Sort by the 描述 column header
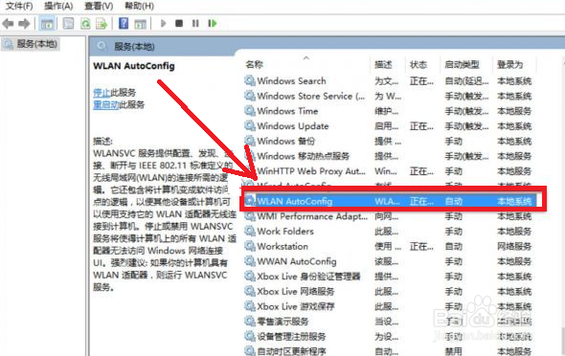The width and height of the screenshot is (565, 356). pyautogui.click(x=383, y=65)
